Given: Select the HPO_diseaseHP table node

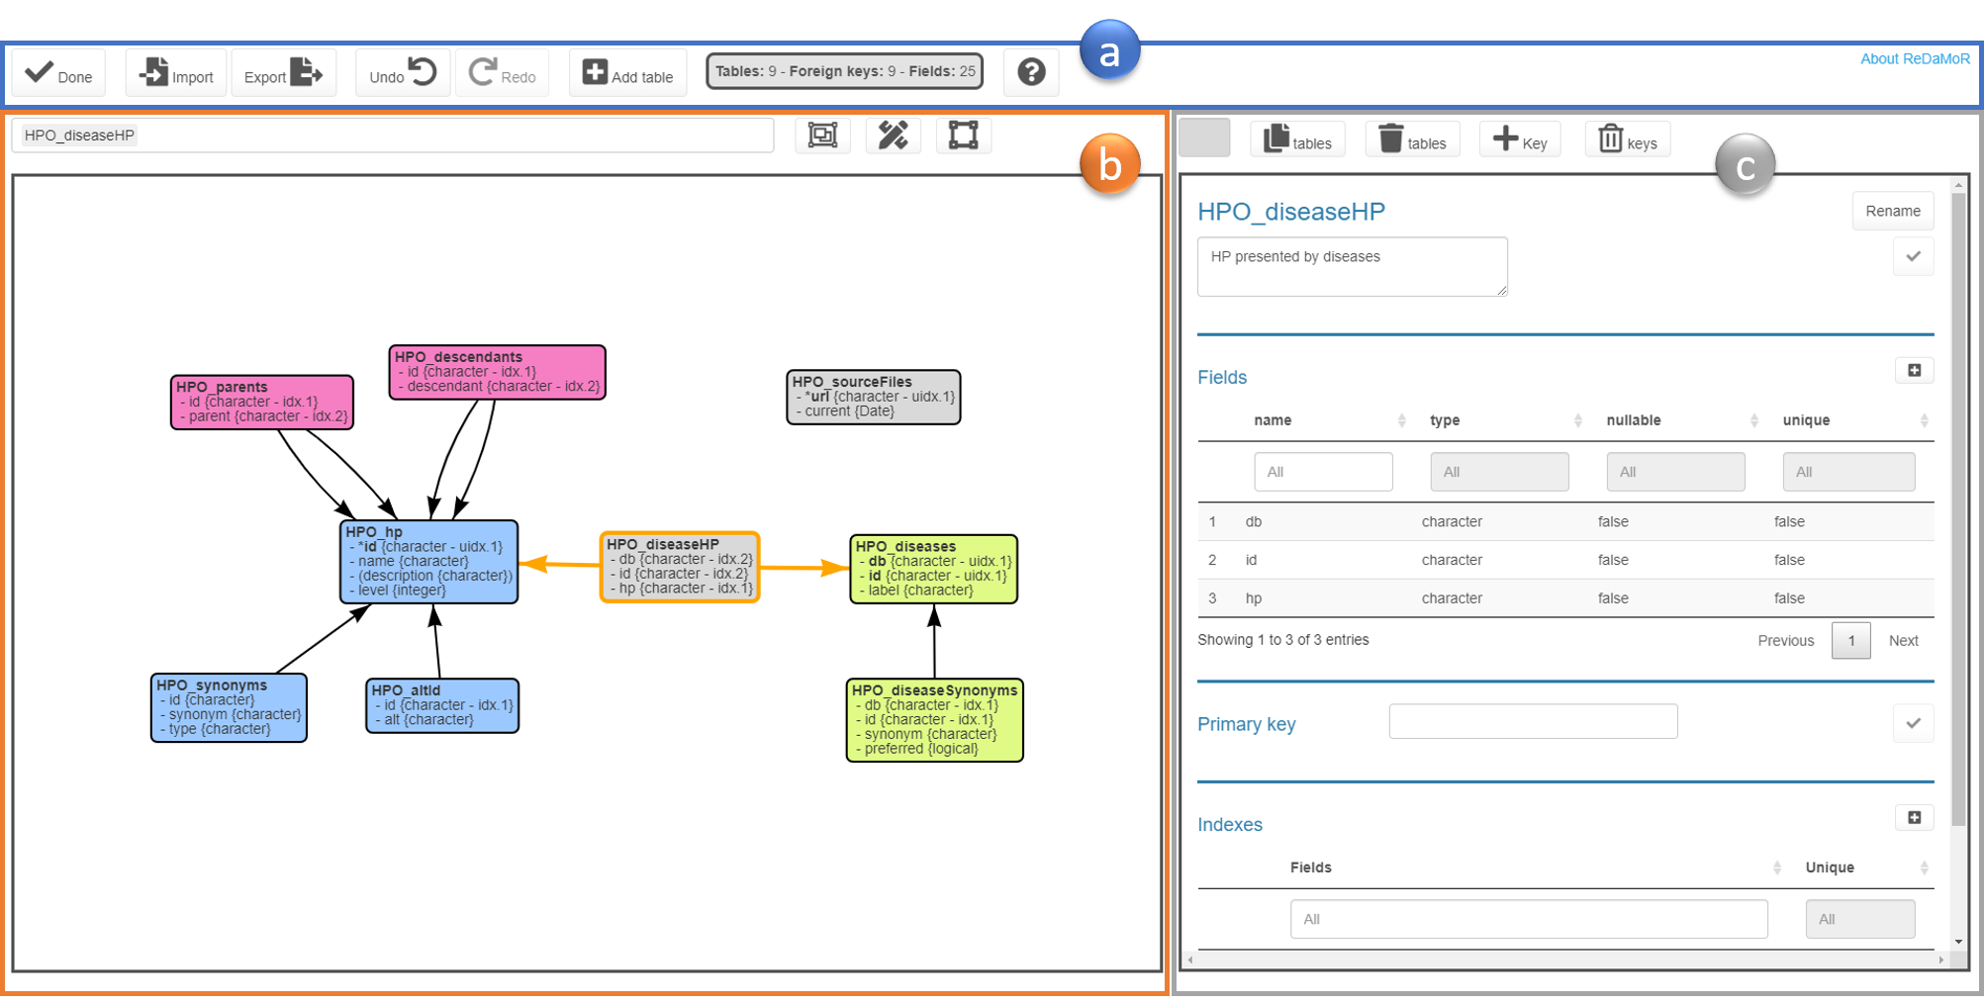Looking at the screenshot, I should [x=680, y=567].
